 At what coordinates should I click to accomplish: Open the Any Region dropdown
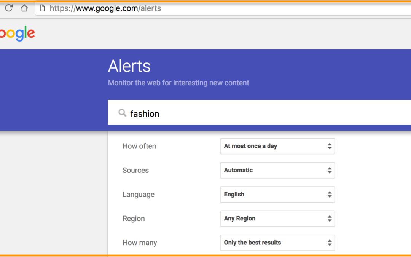[x=277, y=219]
